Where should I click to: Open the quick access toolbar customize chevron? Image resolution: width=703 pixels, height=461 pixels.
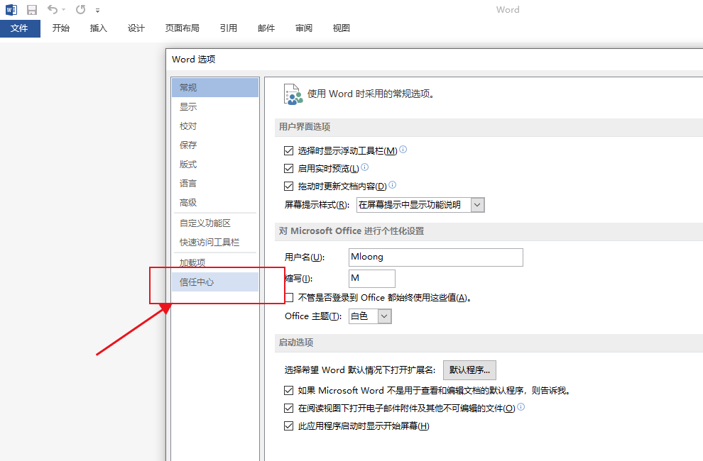(97, 11)
